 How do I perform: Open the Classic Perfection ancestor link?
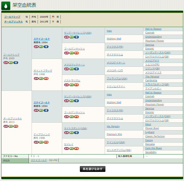coord(155,136)
